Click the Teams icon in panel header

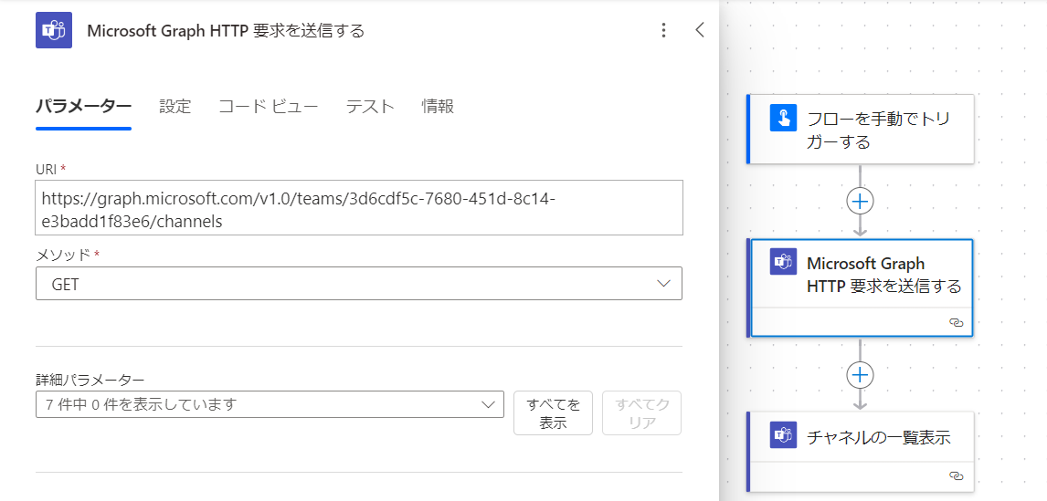(x=53, y=30)
